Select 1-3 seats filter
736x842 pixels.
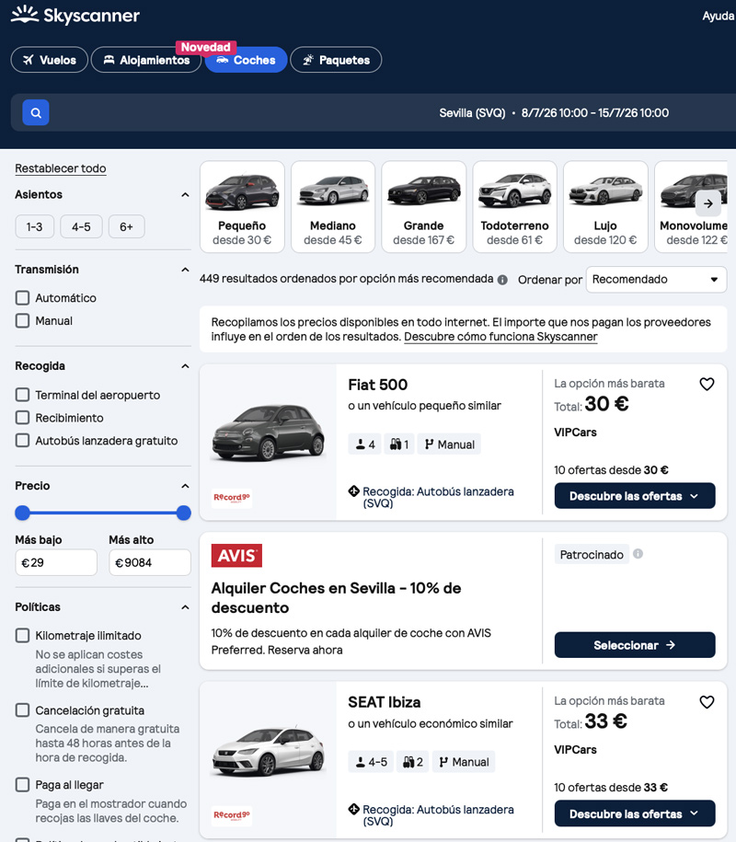click(x=34, y=226)
